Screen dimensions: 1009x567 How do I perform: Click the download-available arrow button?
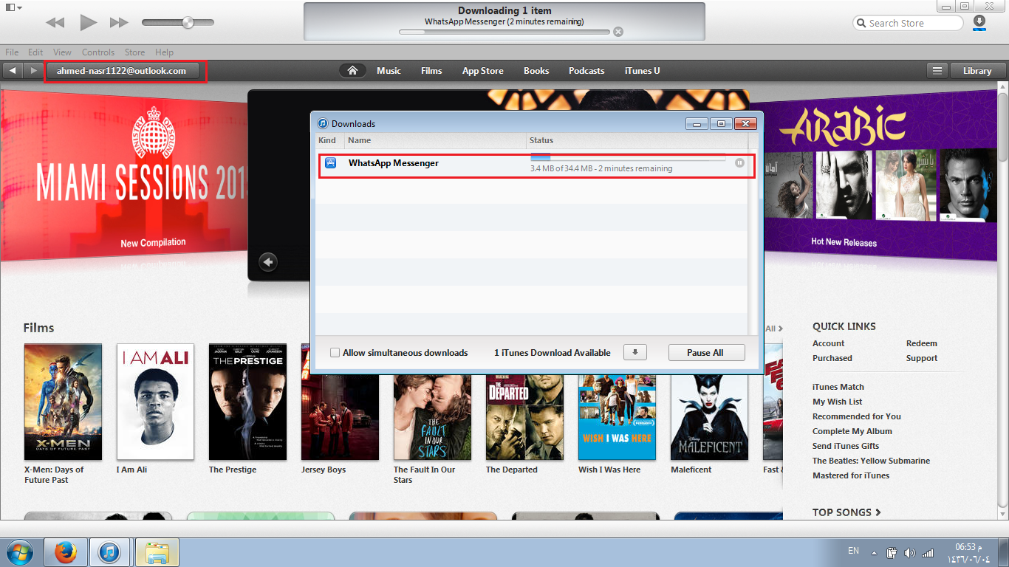635,353
